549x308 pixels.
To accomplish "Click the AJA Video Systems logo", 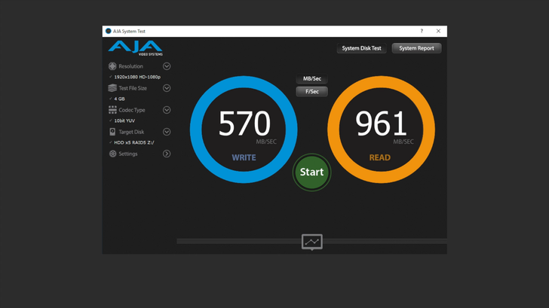I will [135, 47].
